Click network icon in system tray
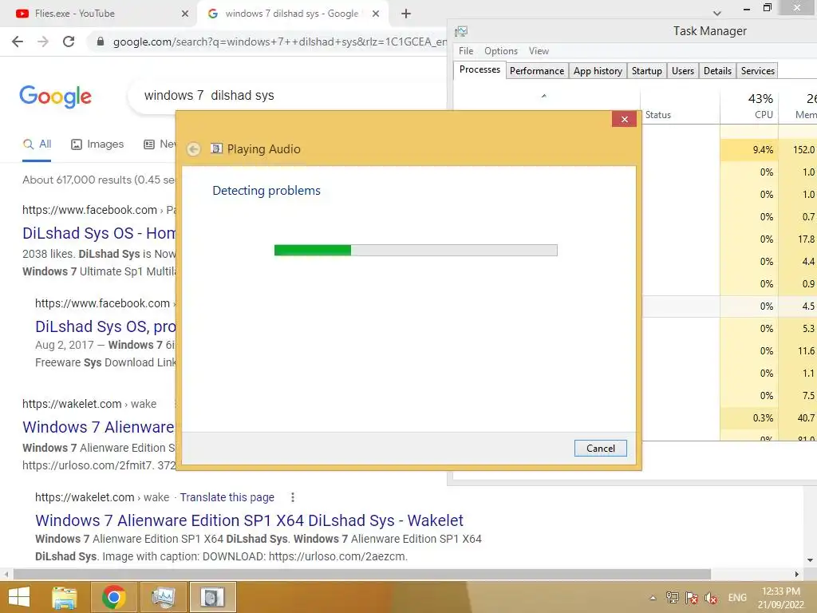The image size is (817, 613). pyautogui.click(x=672, y=598)
